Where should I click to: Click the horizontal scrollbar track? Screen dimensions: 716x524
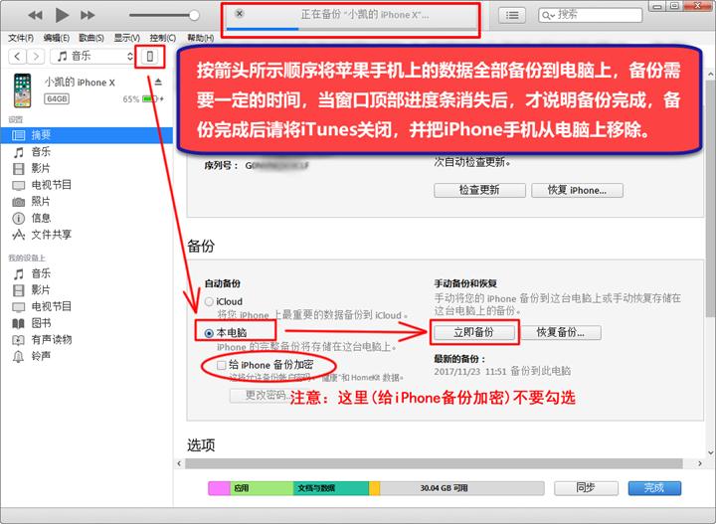coord(434,463)
